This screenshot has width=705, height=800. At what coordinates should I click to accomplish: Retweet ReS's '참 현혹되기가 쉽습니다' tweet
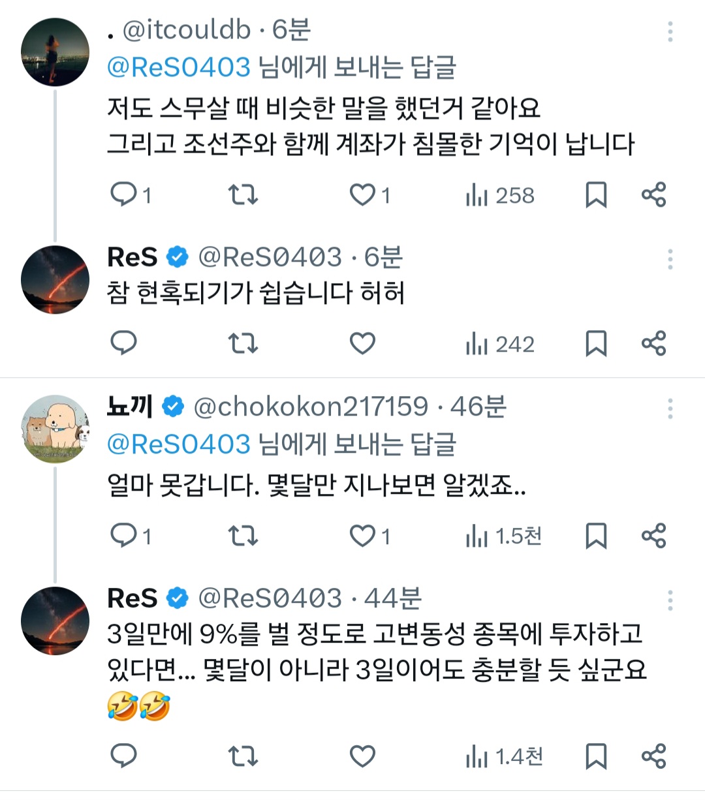pyautogui.click(x=243, y=343)
